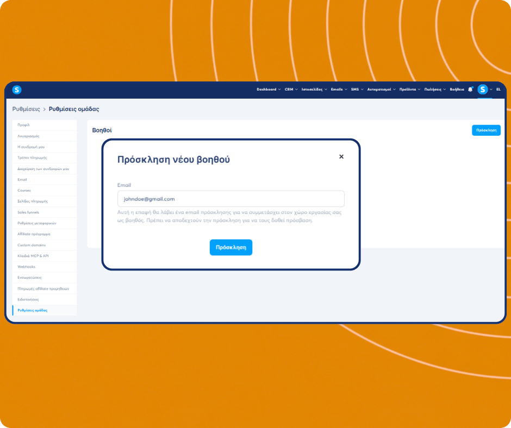This screenshot has width=511, height=428.
Task: Click the Ρυθμίσεις ομάδας breadcrumb title
Action: tap(74, 109)
